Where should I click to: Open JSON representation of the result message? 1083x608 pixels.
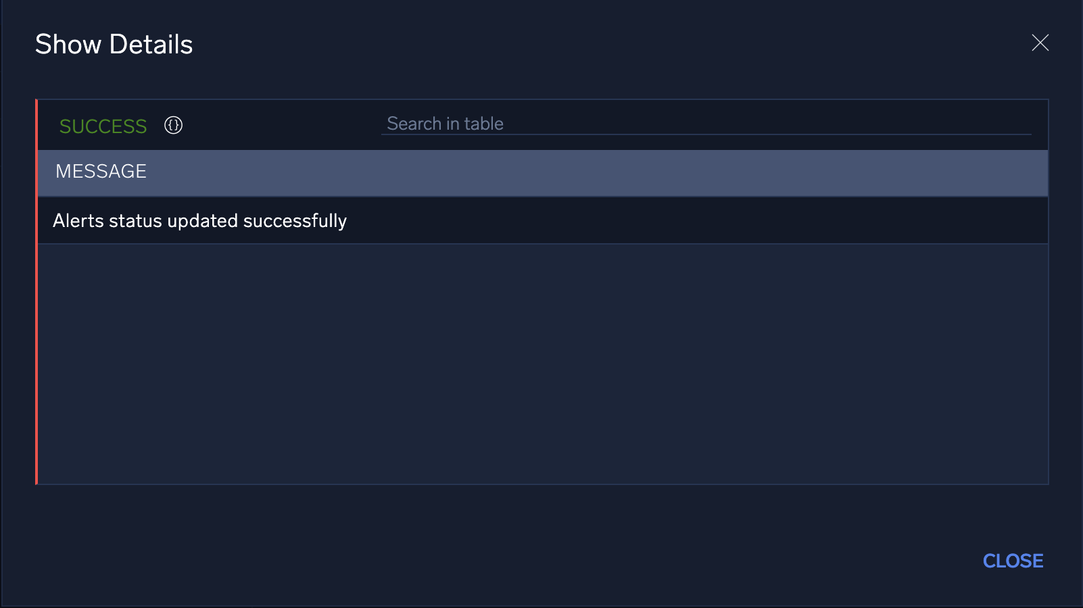pyautogui.click(x=173, y=125)
